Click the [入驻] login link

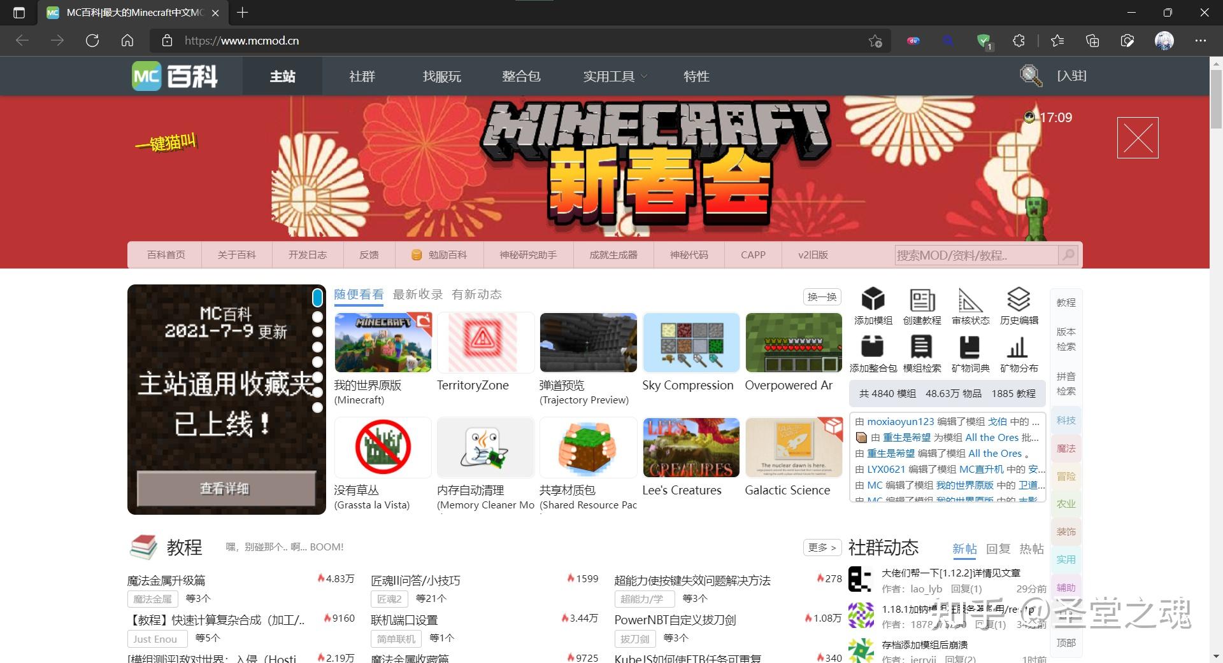pos(1072,76)
